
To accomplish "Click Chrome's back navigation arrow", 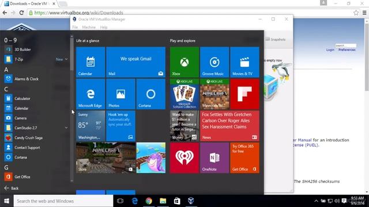I will point(5,13).
